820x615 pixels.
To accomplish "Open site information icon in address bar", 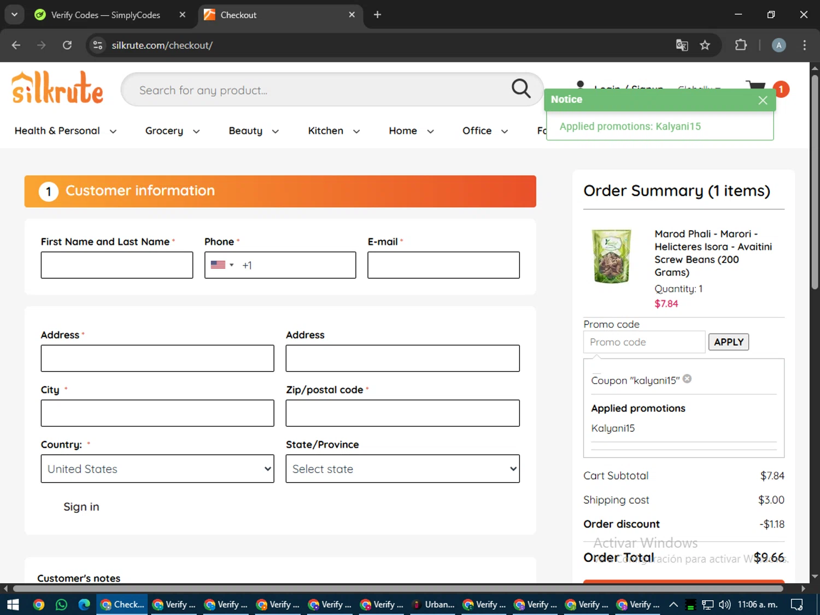I will pyautogui.click(x=98, y=45).
